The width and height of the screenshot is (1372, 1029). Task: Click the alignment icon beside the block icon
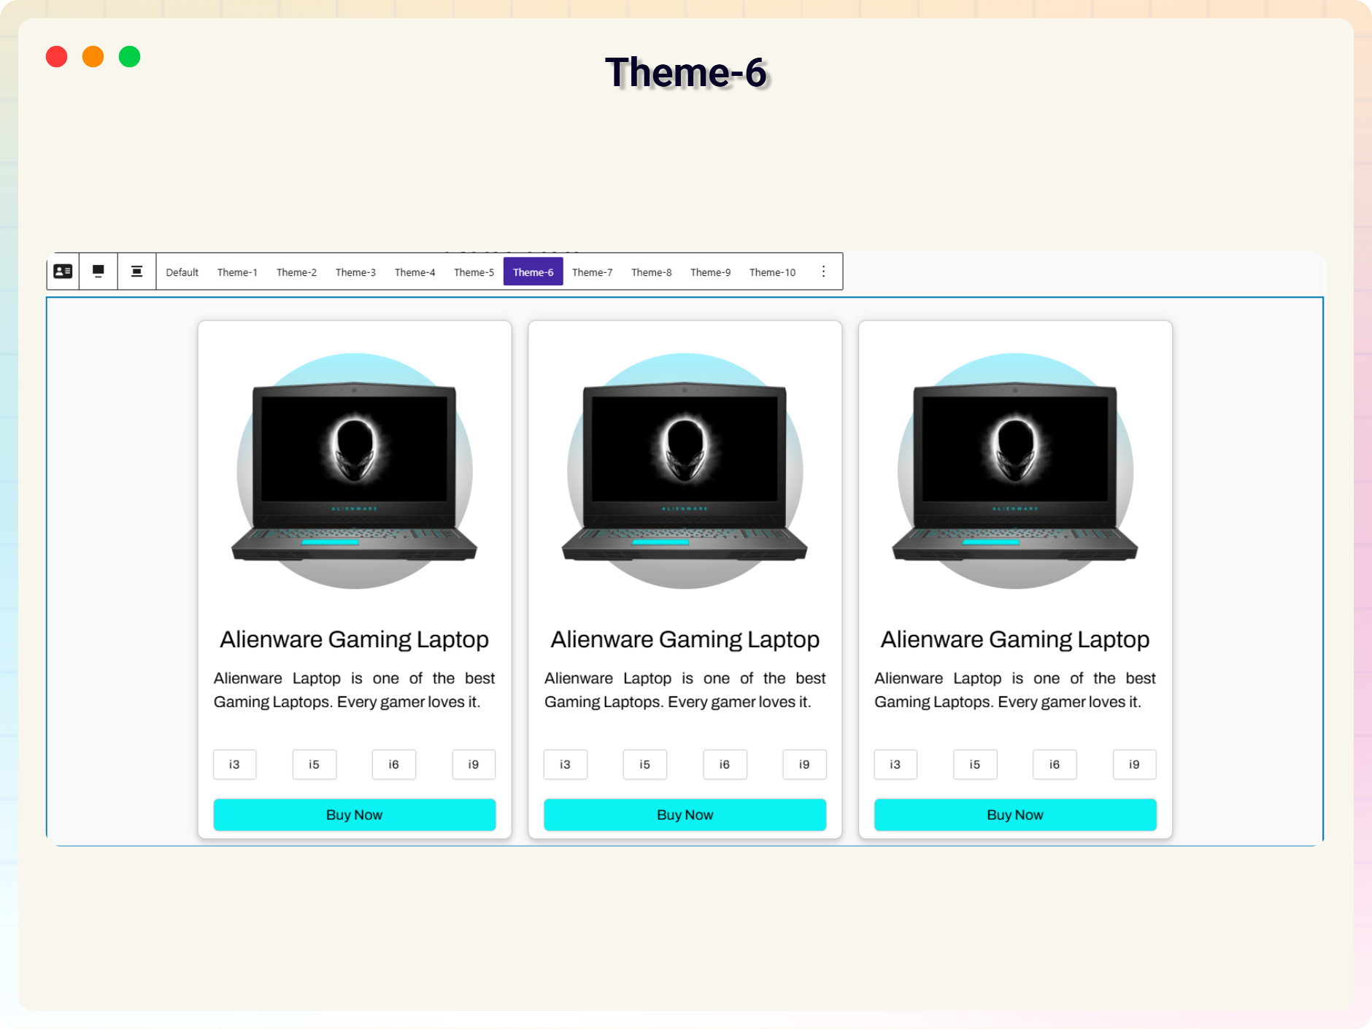pyautogui.click(x=99, y=271)
